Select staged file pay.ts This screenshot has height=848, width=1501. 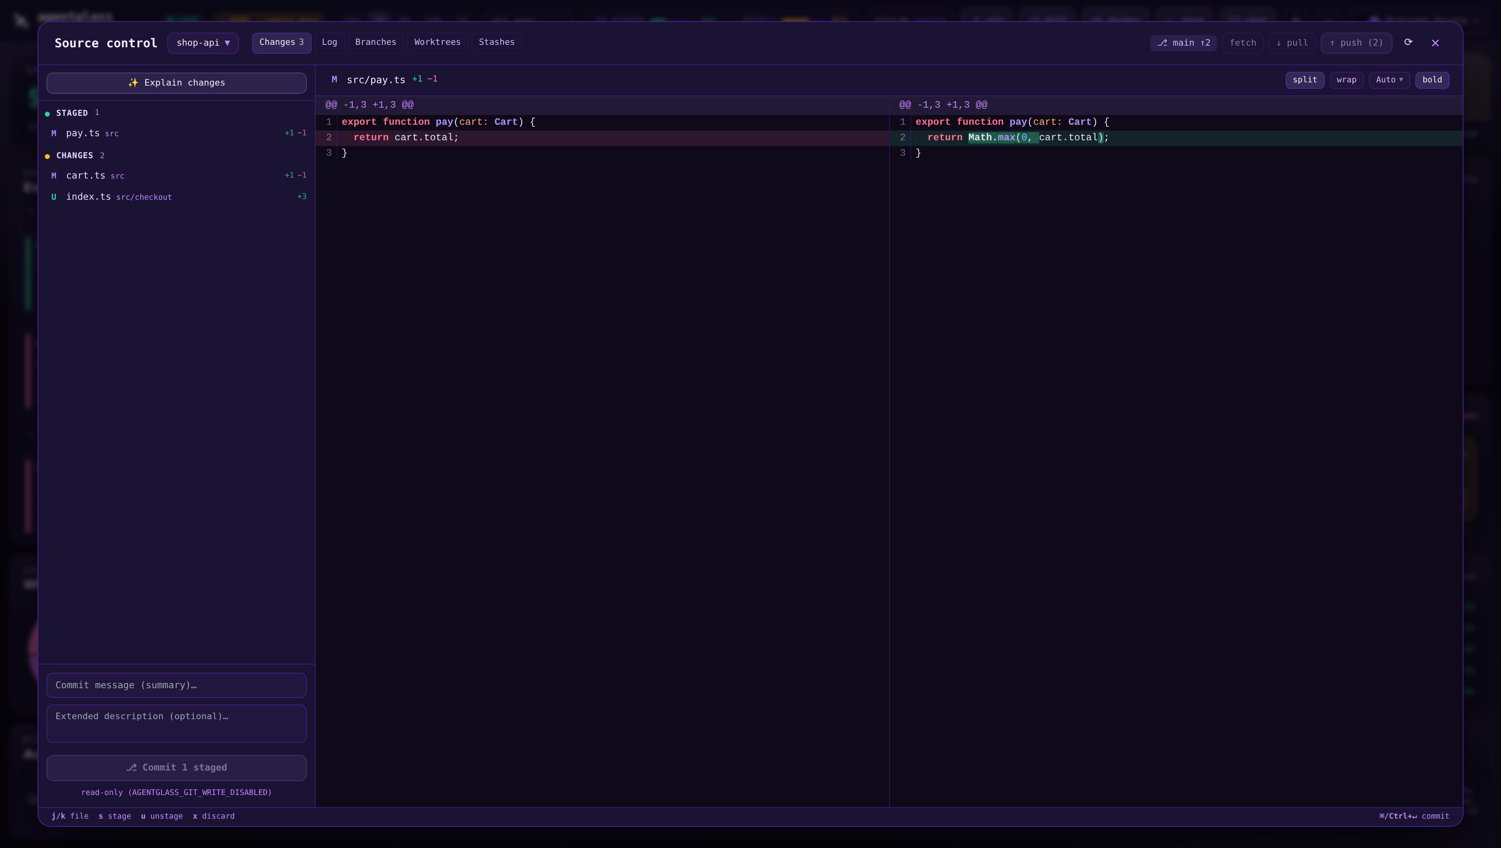pyautogui.click(x=177, y=133)
